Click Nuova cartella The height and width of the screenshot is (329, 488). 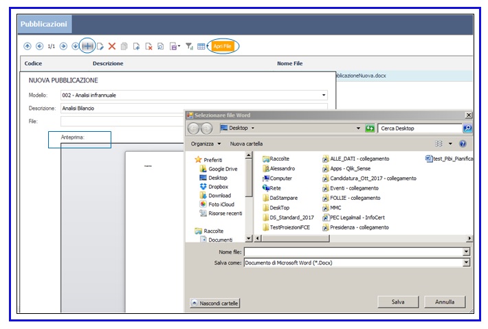tap(246, 144)
